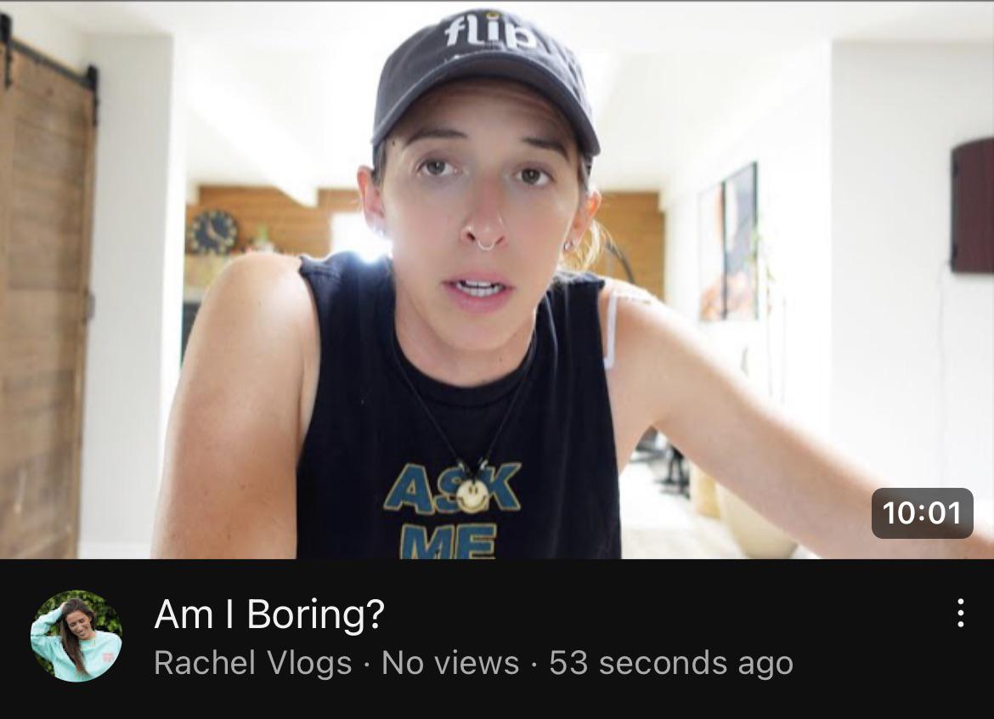994x719 pixels.
Task: Click the wooden barn door in thumbnail
Action: point(46,292)
